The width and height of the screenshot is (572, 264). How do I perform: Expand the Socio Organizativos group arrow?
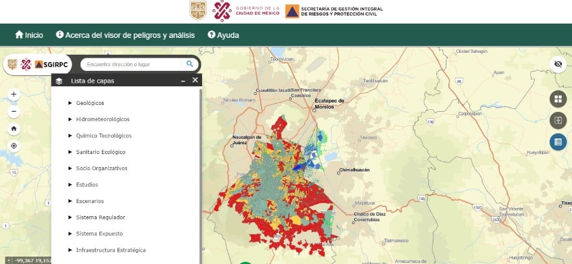(70, 168)
